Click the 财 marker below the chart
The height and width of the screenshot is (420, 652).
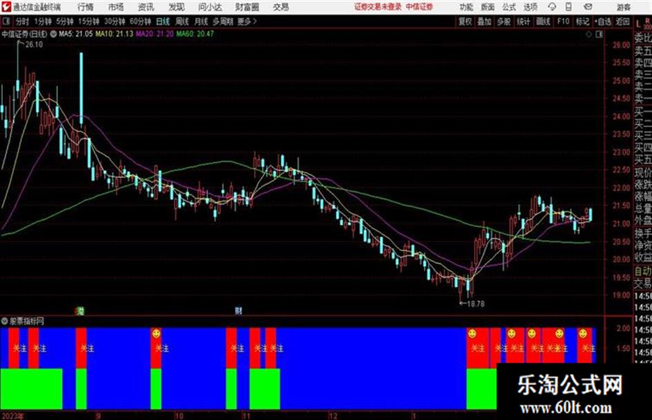point(238,310)
